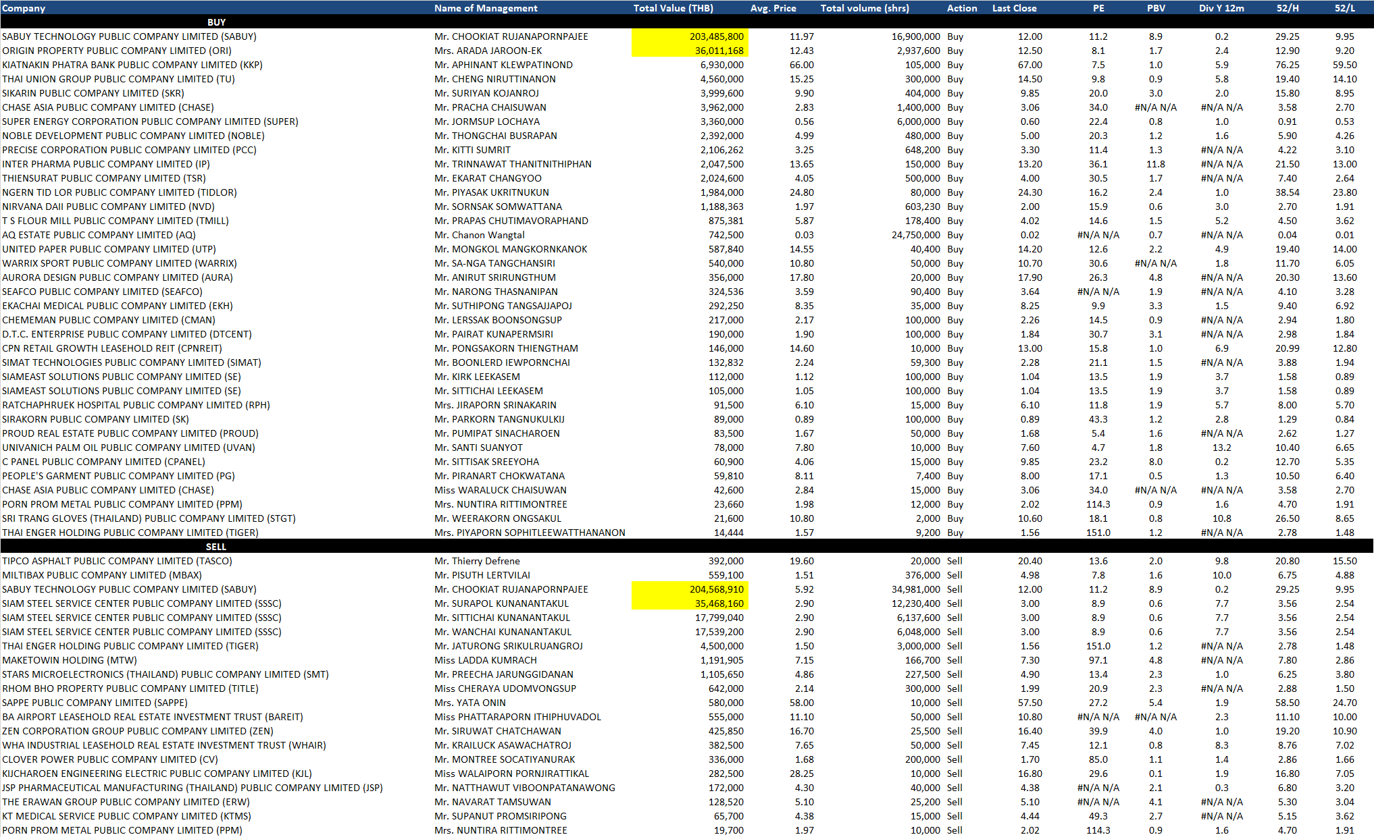This screenshot has width=1374, height=837.
Task: Select D.T.C. ENTERPRISE (DTCENT) company cell
Action: [x=127, y=334]
